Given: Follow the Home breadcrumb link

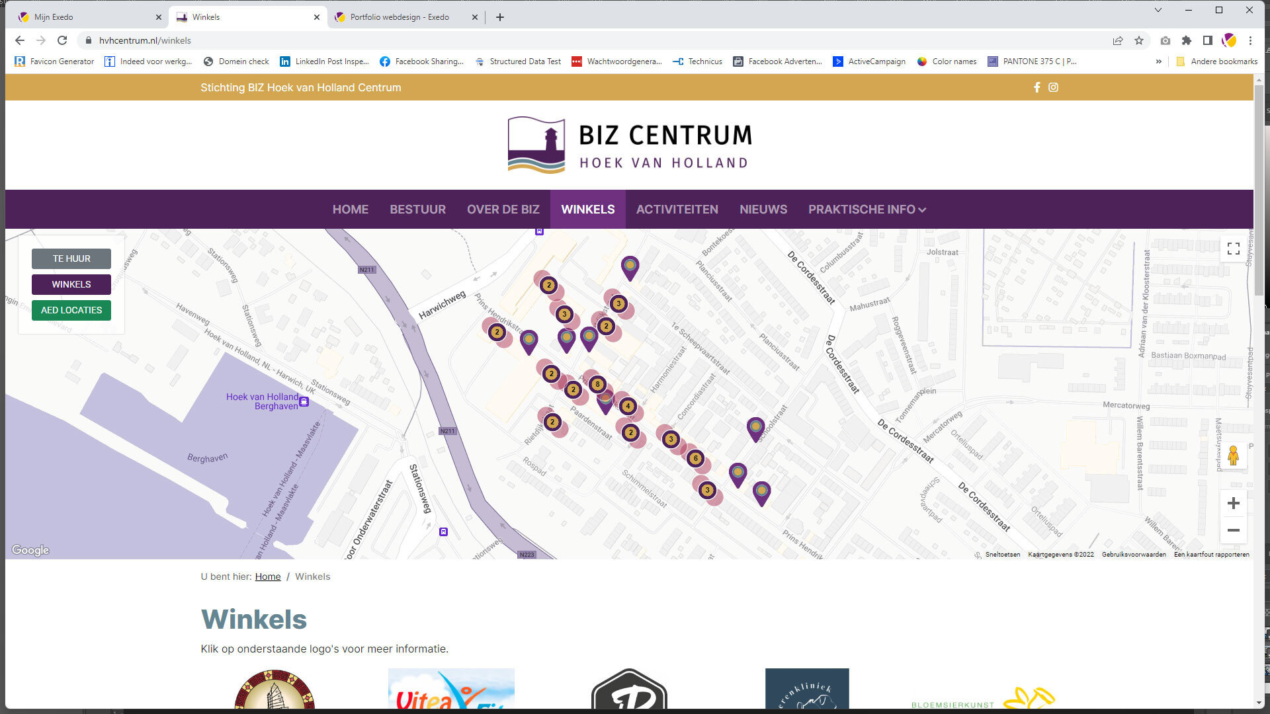Looking at the screenshot, I should pos(268,576).
